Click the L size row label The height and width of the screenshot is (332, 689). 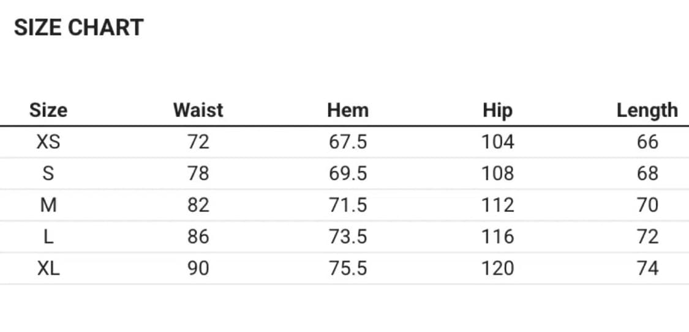tap(48, 237)
